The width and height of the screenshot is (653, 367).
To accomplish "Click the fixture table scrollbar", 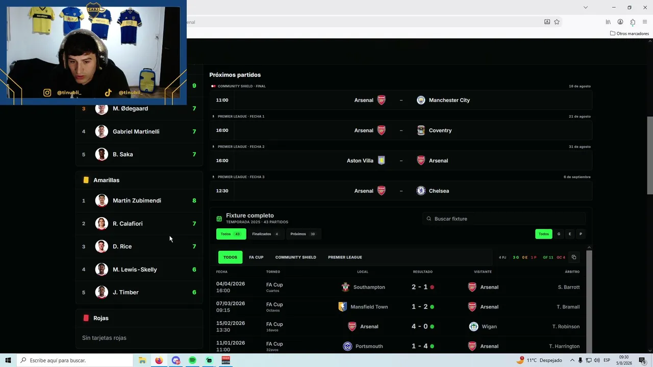I will 589,301.
